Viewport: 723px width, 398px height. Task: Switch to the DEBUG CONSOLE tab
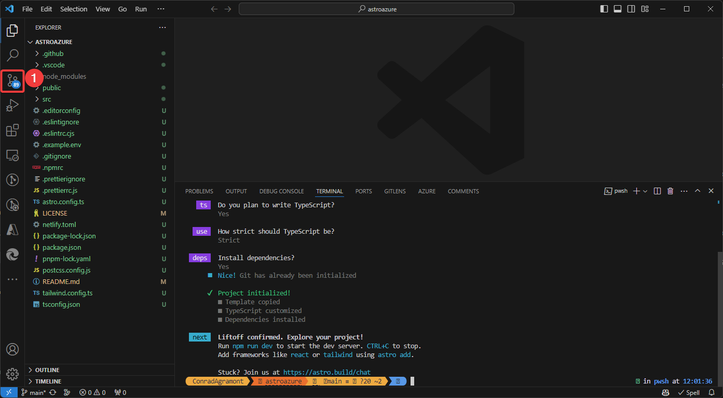pos(282,191)
